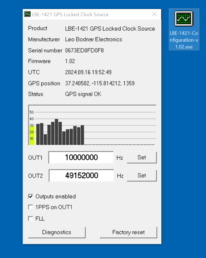Click the 50 gridline label on chart
Viewport: 206px width, 258px height.
coord(32,112)
